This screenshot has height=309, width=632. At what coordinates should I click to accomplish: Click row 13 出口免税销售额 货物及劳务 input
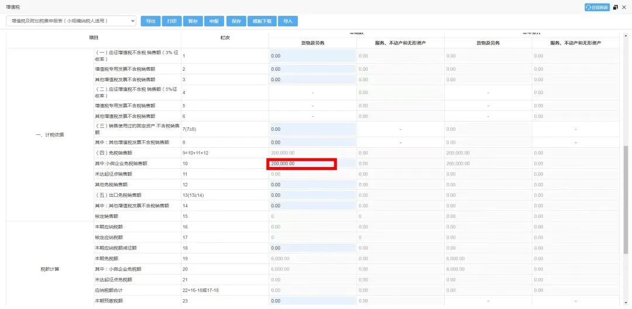pyautogui.click(x=312, y=195)
